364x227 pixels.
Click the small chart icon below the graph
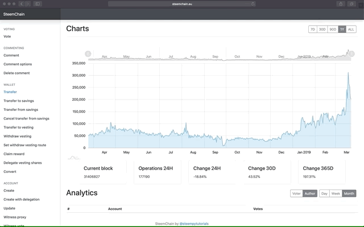(x=74, y=158)
